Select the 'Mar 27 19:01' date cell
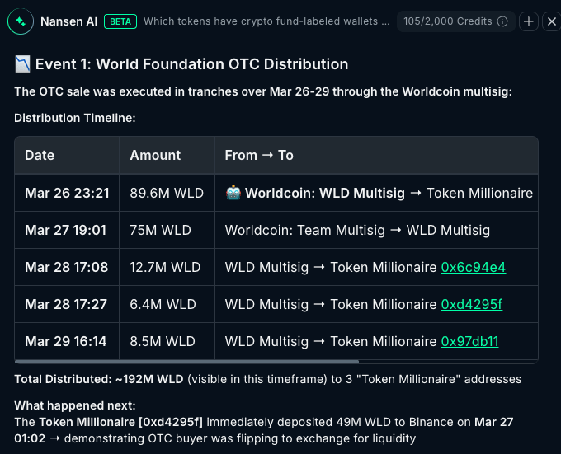This screenshot has height=454, width=561. [x=67, y=230]
